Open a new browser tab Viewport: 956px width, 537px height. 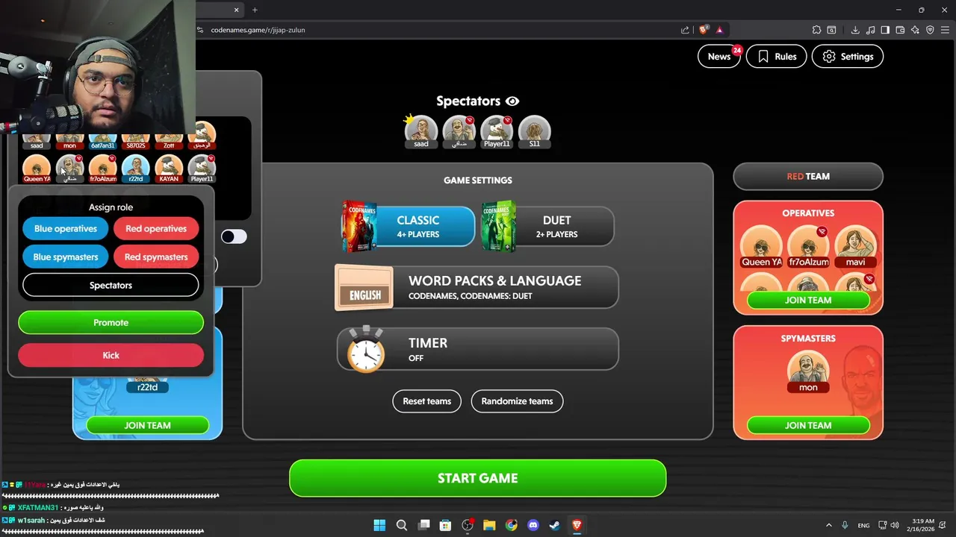(x=255, y=10)
